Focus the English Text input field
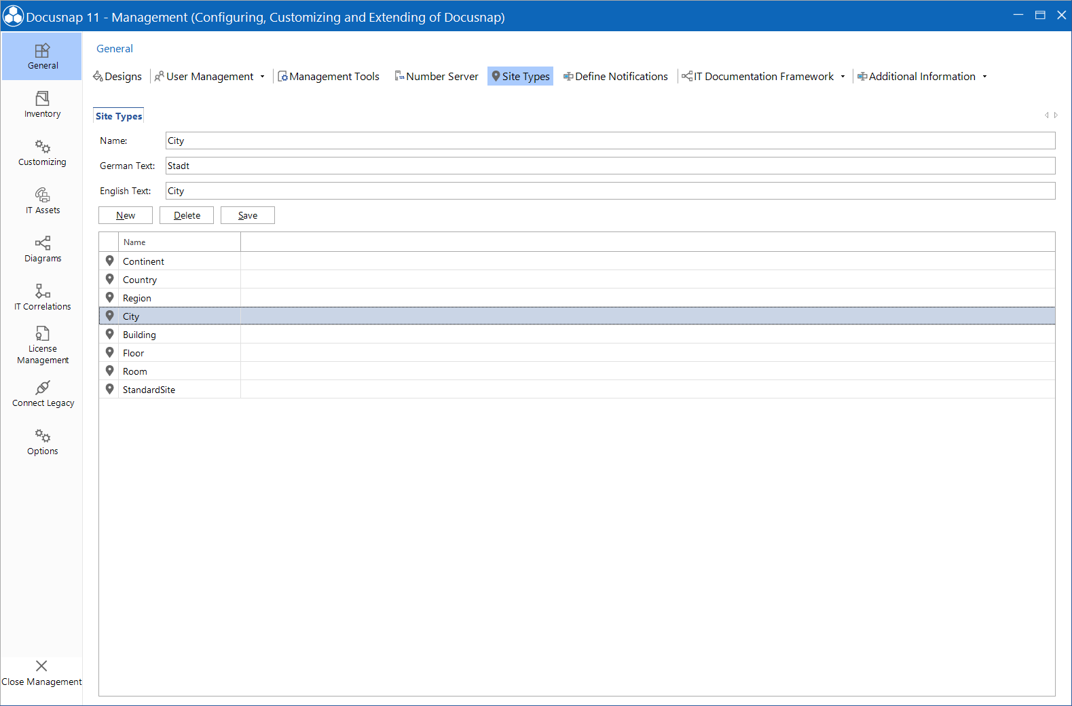1072x706 pixels. click(610, 191)
